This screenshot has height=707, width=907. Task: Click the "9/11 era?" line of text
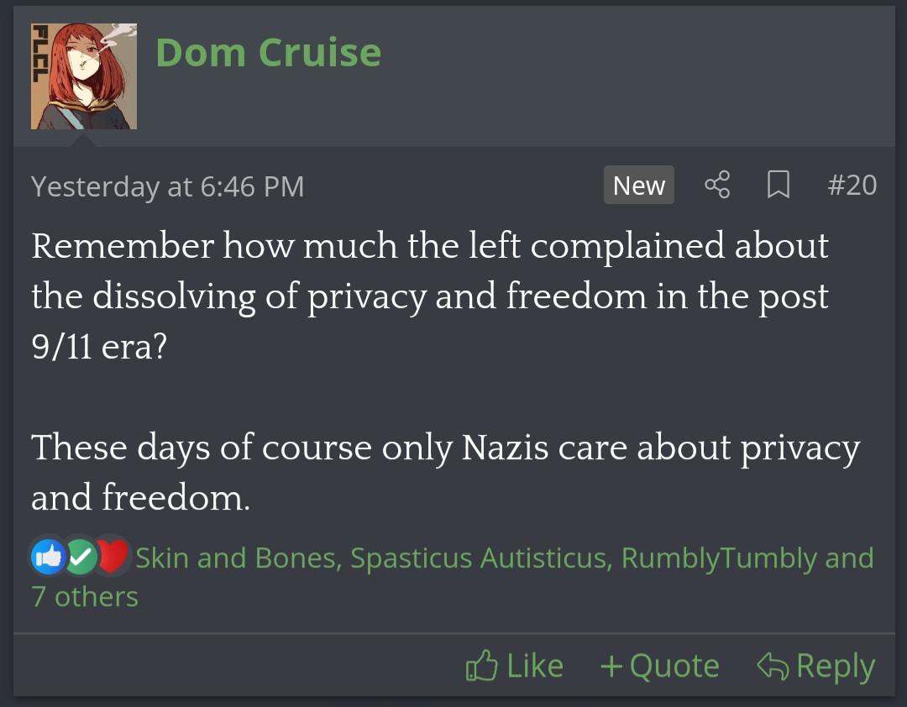[x=99, y=347]
